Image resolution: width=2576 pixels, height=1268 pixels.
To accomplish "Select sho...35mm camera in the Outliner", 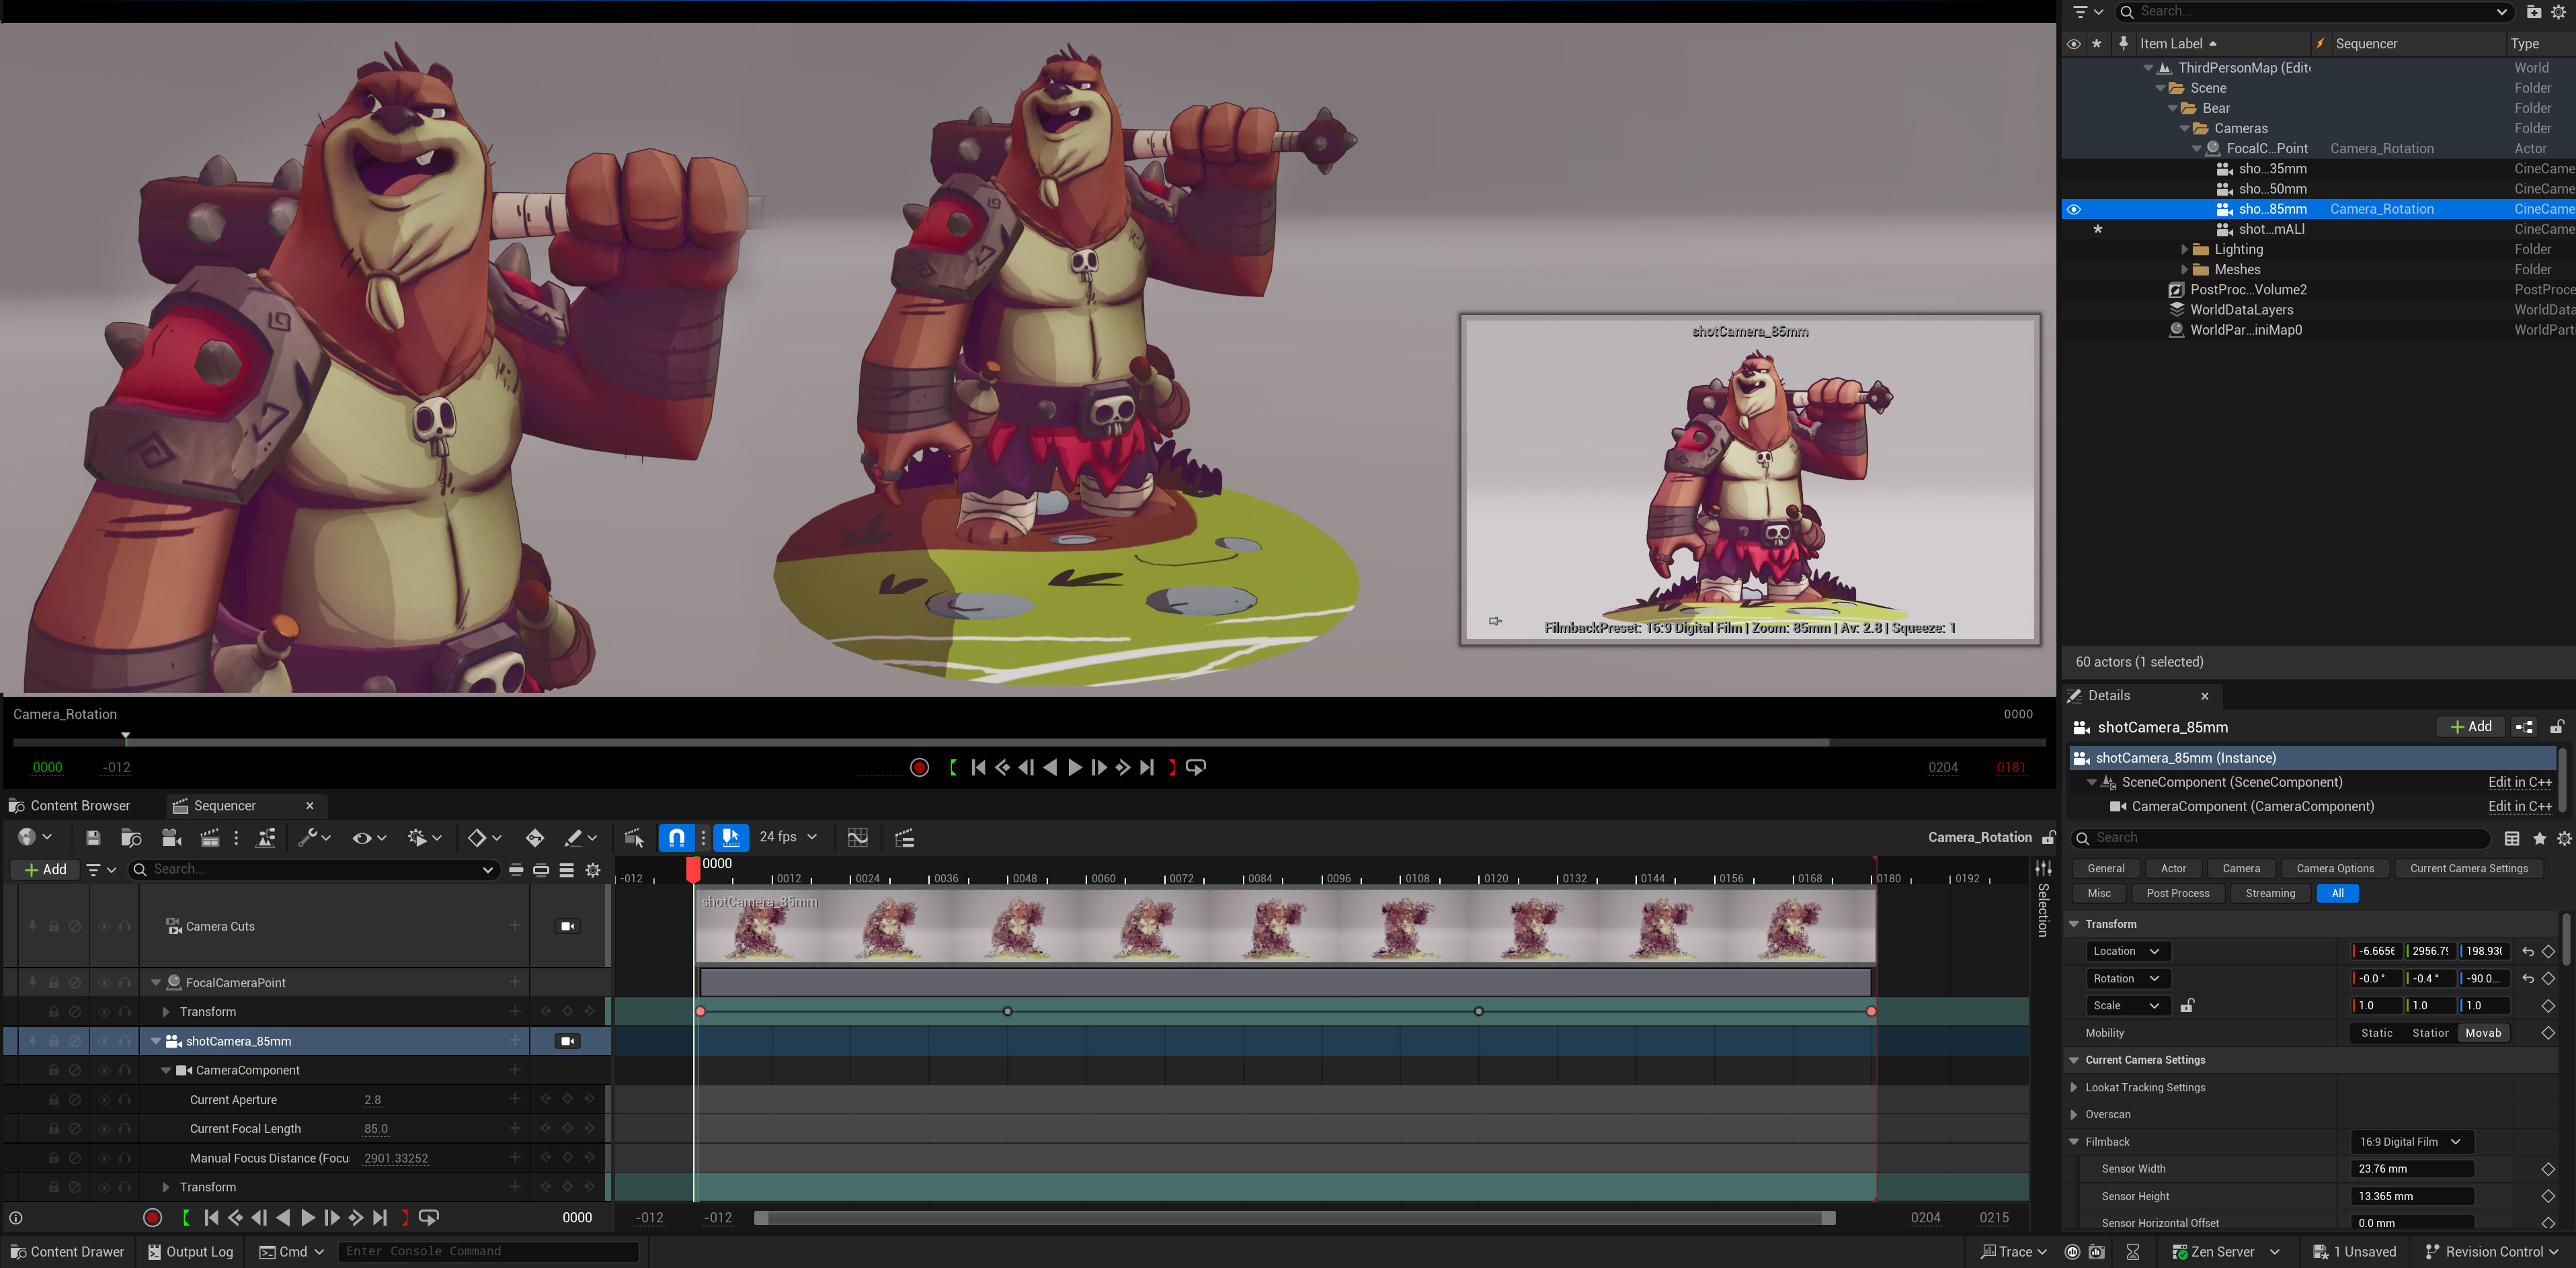I will point(2272,169).
